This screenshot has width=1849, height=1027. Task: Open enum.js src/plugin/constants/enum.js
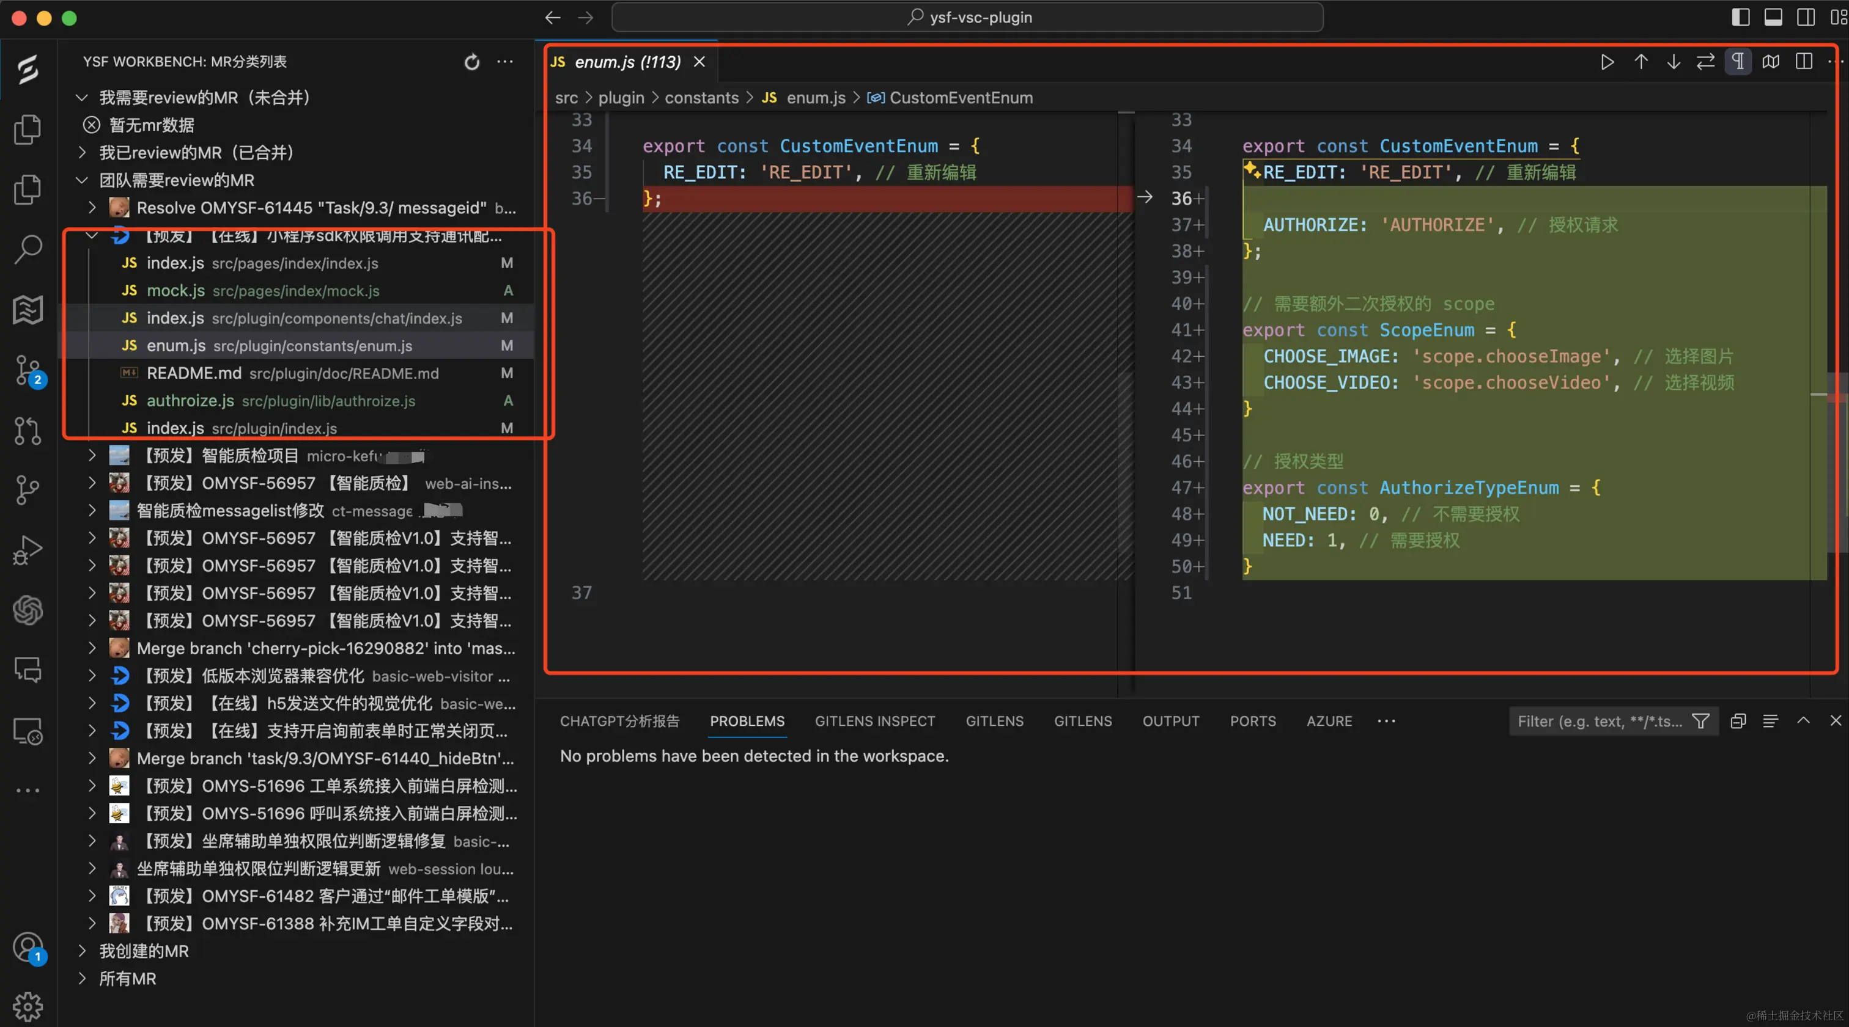click(296, 346)
